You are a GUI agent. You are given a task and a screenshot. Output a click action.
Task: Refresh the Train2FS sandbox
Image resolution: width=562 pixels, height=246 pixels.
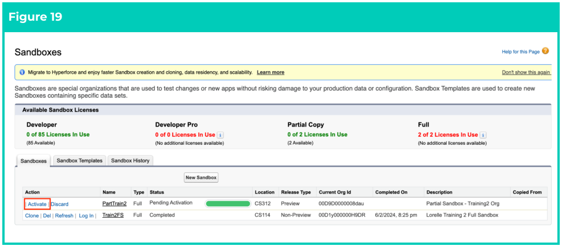point(64,216)
